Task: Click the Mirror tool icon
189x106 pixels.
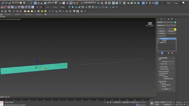Action: point(99,3)
